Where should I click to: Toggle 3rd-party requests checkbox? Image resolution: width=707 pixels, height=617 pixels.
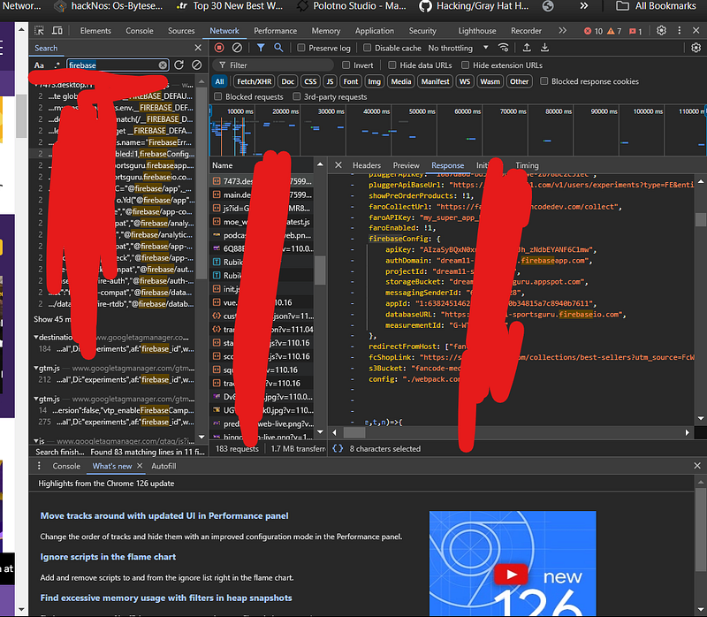[x=296, y=96]
